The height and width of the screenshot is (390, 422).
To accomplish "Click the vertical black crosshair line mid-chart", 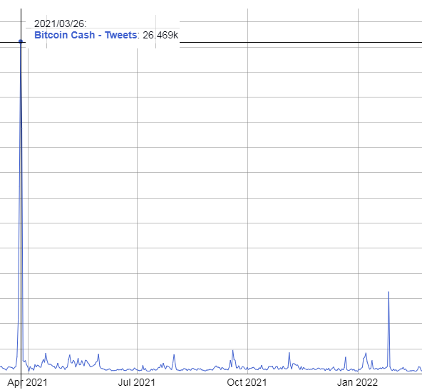I will coord(21,215).
